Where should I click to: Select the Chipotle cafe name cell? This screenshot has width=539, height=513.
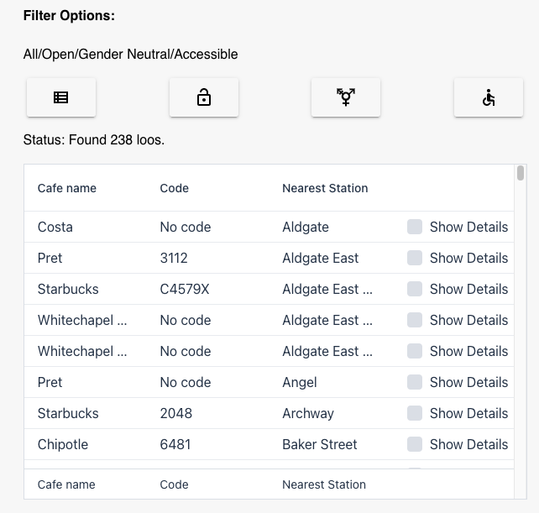point(63,444)
